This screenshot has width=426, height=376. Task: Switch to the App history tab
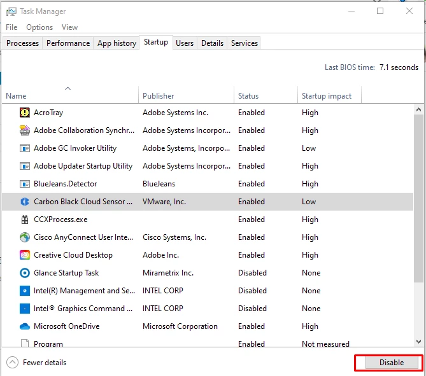click(117, 43)
